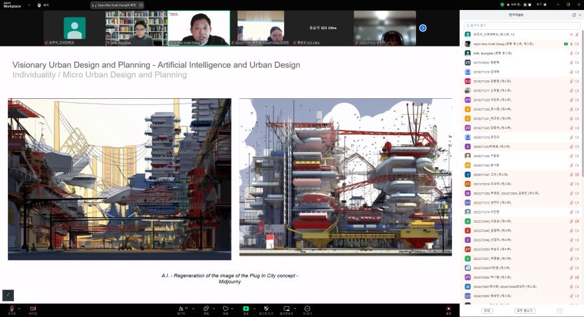Toggle microphone for Hyen Woo Scott Chung in list
584x317 pixels.
pyautogui.click(x=571, y=44)
